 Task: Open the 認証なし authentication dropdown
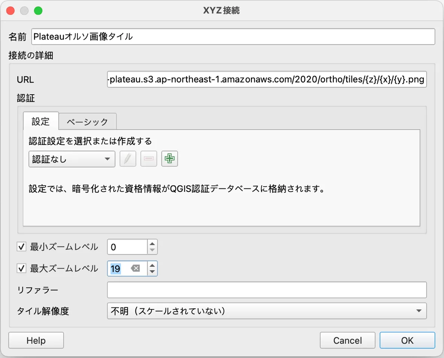click(71, 159)
